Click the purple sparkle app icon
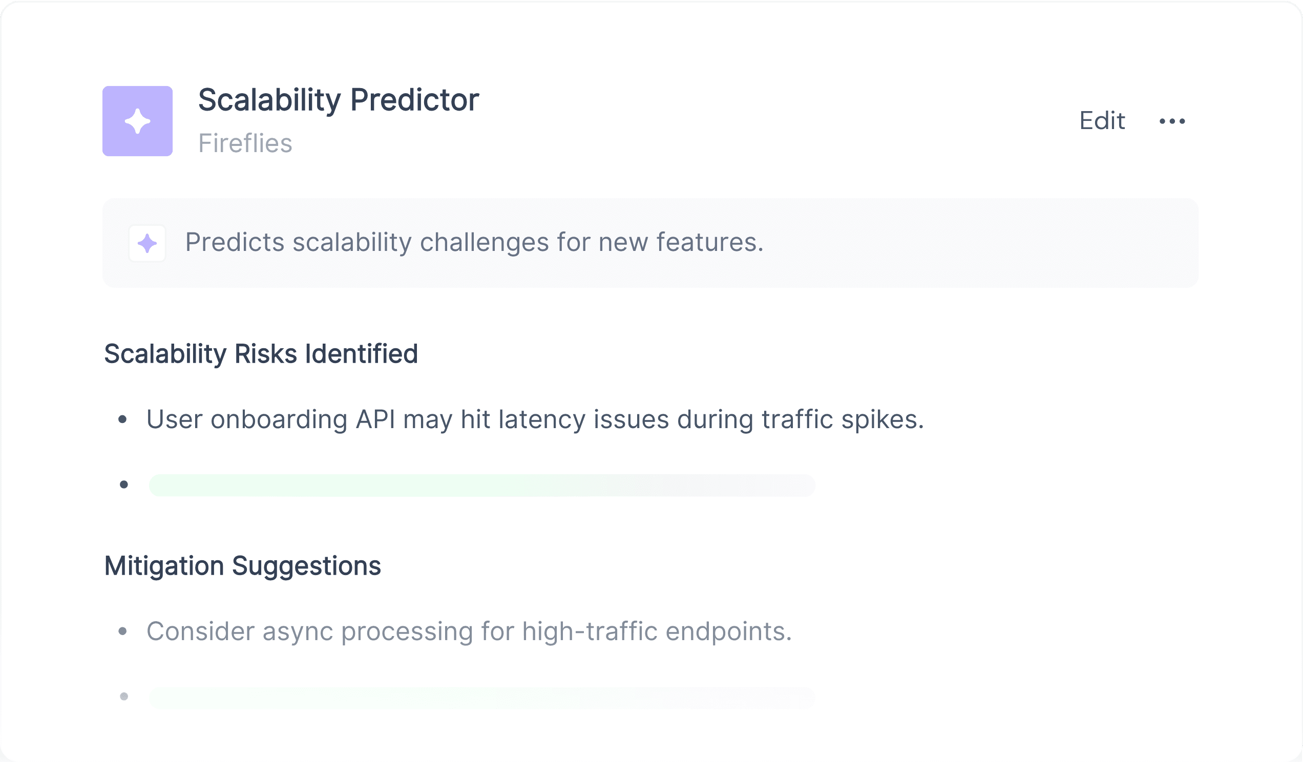 click(138, 121)
